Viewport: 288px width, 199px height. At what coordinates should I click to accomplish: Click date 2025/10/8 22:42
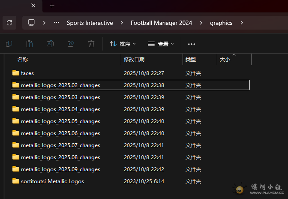click(144, 169)
